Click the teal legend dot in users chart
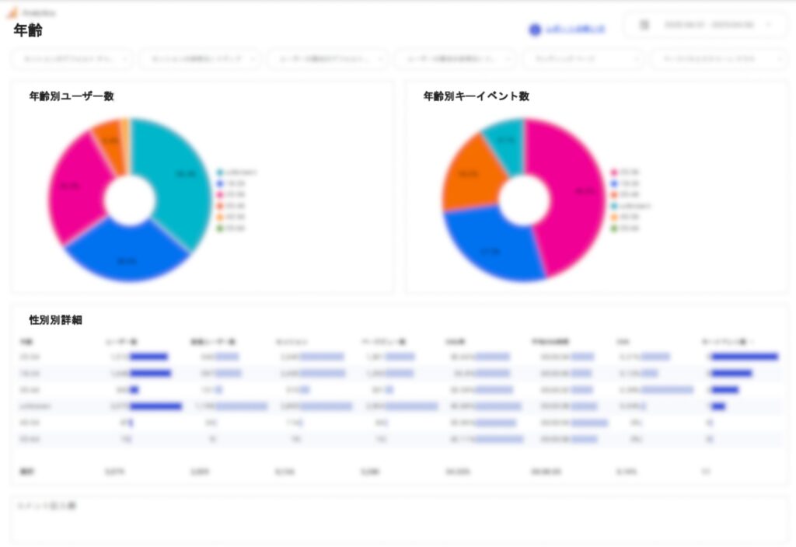The height and width of the screenshot is (547, 796). (x=221, y=172)
